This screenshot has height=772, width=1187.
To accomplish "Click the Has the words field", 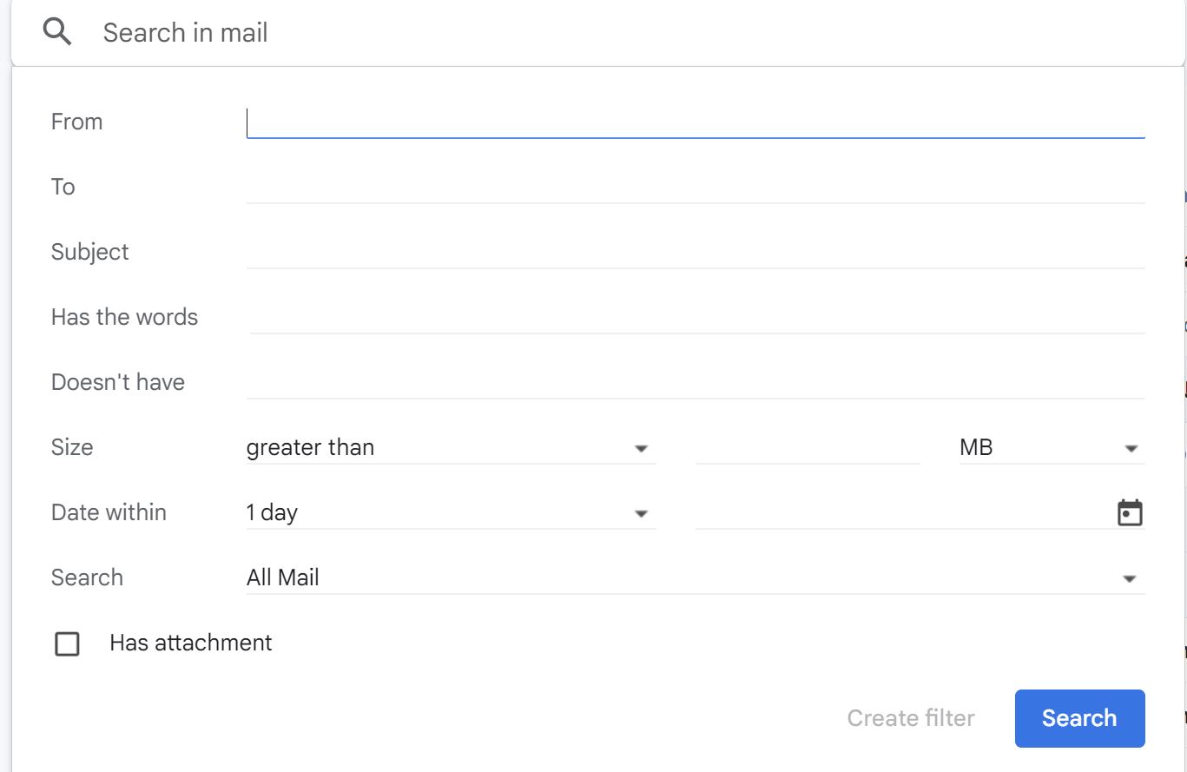I will click(x=696, y=318).
